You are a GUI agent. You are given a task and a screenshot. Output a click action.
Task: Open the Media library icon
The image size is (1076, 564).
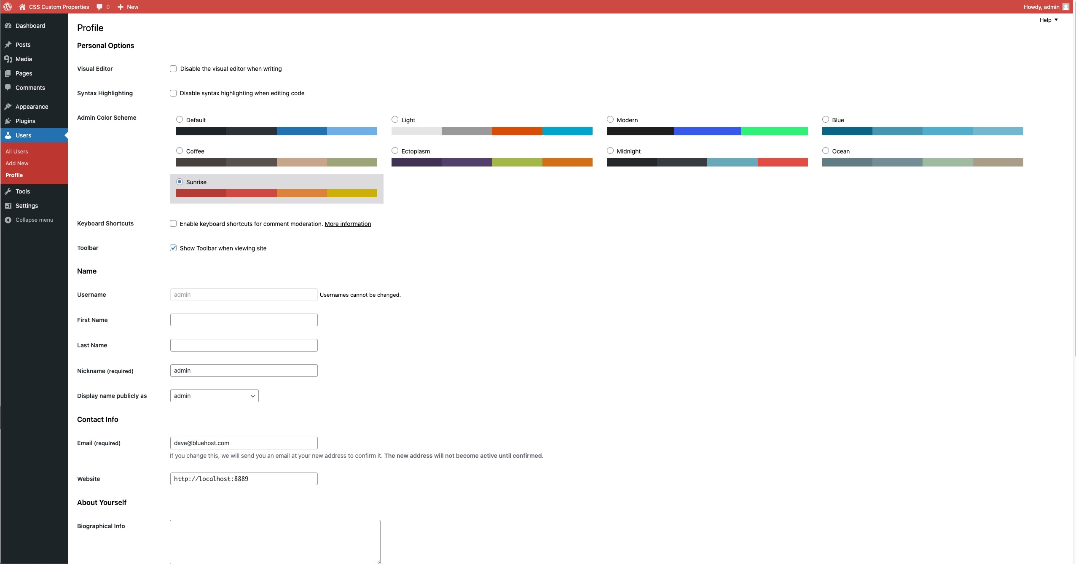[9, 59]
